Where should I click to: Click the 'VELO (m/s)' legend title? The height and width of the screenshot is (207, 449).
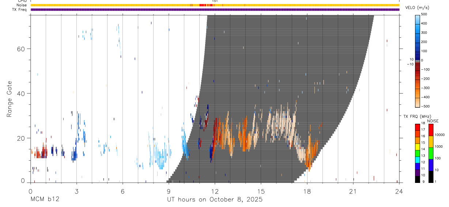click(x=417, y=8)
